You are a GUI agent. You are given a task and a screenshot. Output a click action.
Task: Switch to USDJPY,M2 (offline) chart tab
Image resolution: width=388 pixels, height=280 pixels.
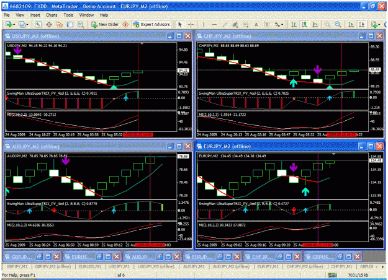[156, 266]
